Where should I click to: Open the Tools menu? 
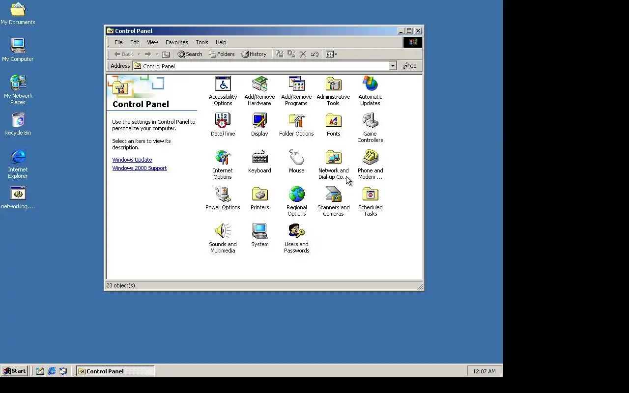coord(201,42)
